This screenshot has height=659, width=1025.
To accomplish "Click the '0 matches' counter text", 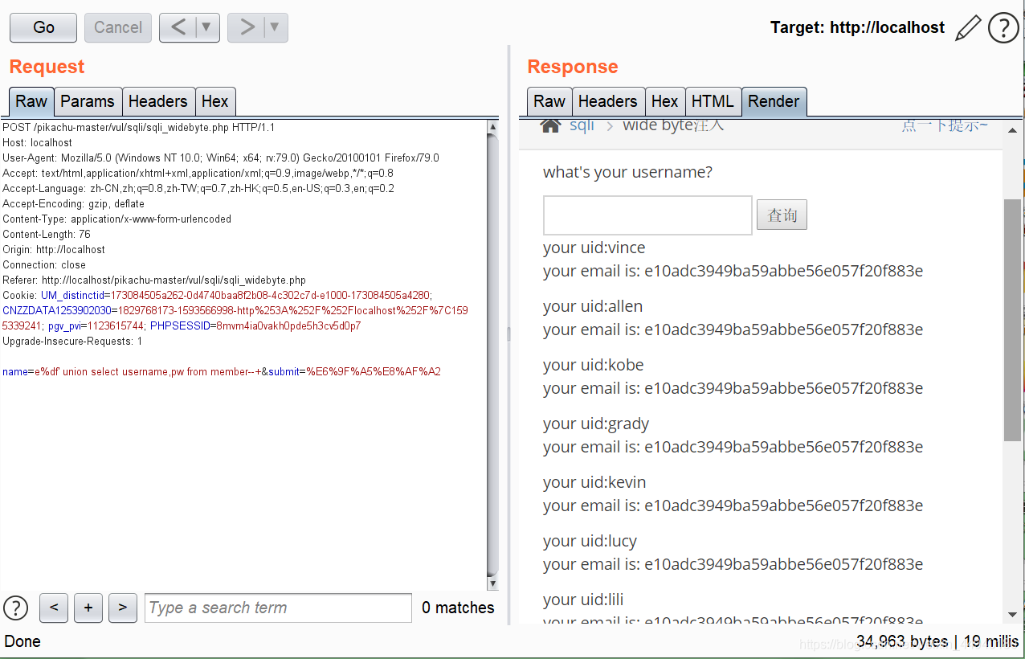I will (458, 608).
